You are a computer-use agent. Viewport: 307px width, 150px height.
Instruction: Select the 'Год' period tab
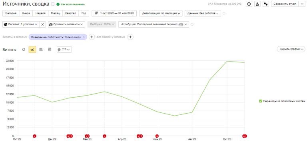[x=84, y=13]
